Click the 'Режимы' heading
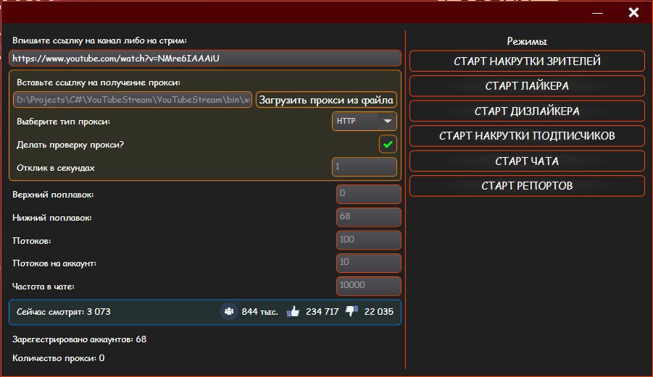Image resolution: width=653 pixels, height=377 pixels. (527, 41)
